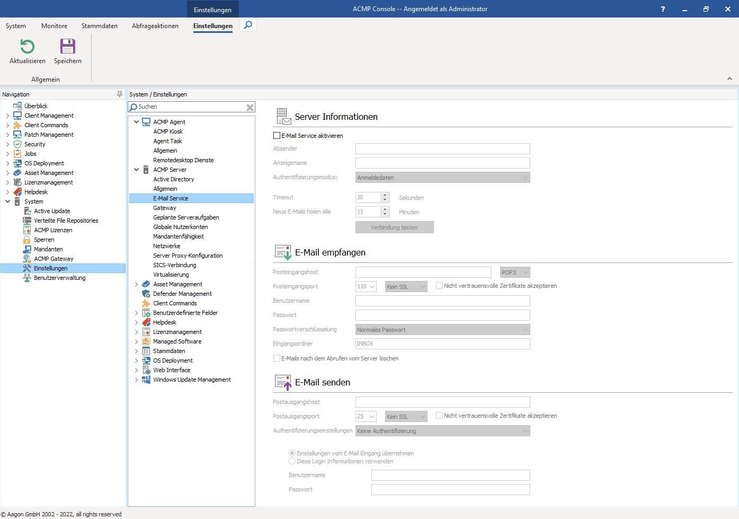Click the Absender input field

443,149
